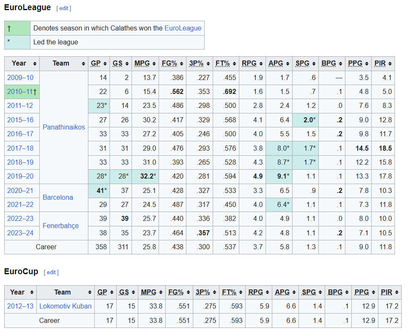408x336 pixels.
Task: Click the bold '18.5' PIR cell
Action: point(383,149)
